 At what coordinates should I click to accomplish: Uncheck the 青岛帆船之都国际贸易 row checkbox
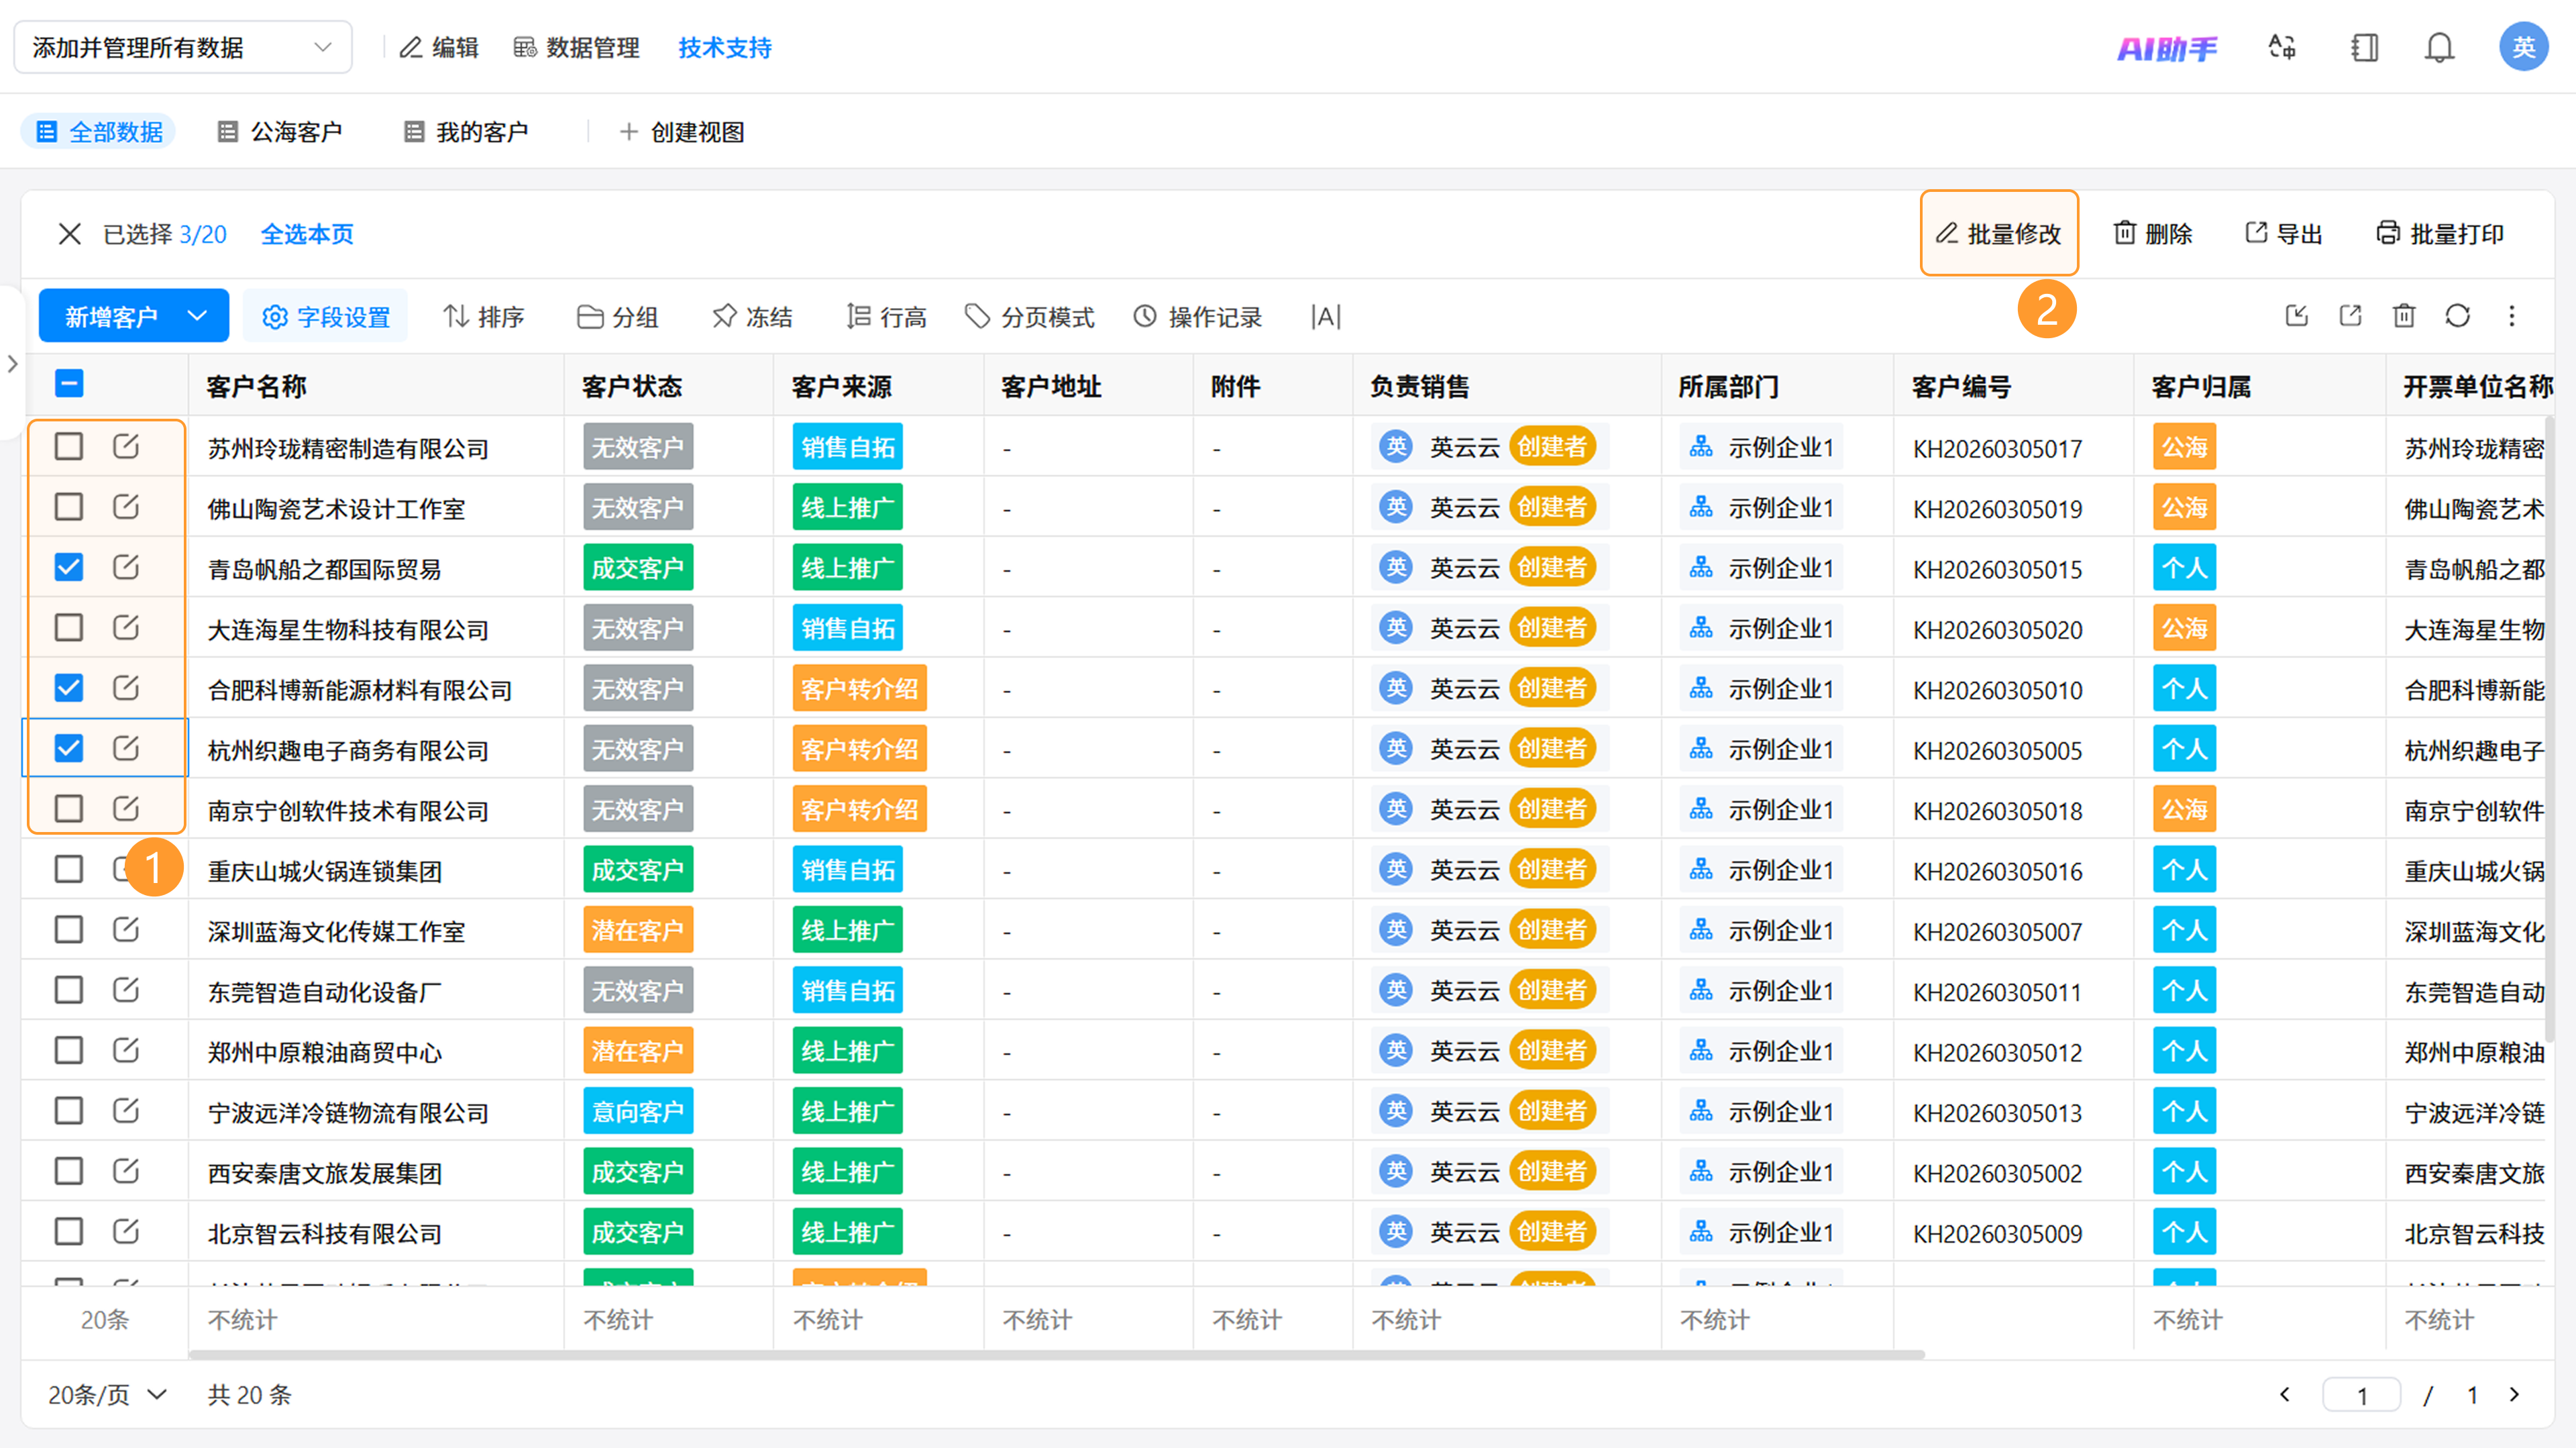click(x=69, y=567)
